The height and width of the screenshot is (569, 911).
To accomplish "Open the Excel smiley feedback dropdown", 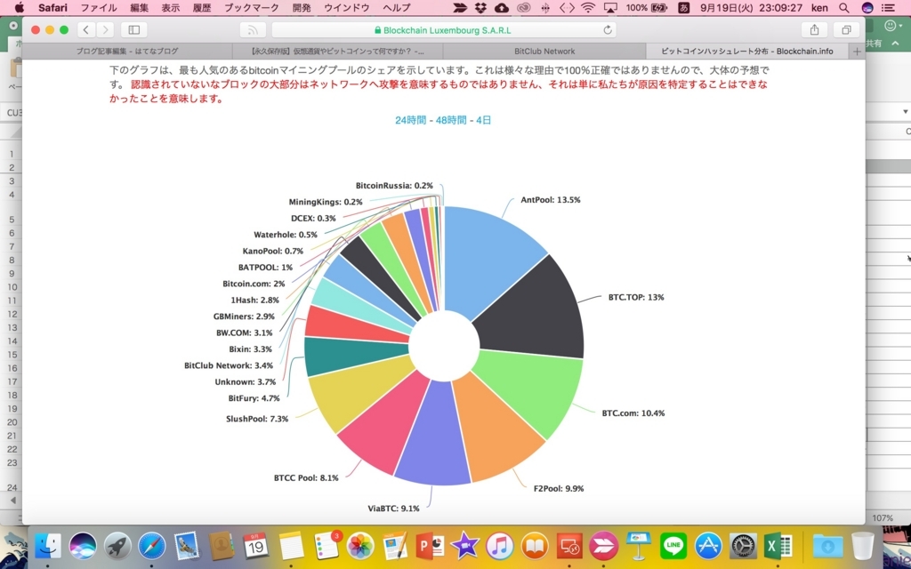I will [893, 26].
